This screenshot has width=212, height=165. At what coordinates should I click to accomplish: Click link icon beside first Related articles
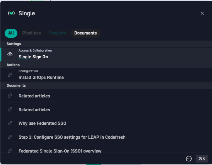point(10,96)
